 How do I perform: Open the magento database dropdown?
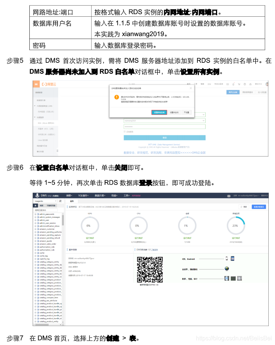(46, 201)
